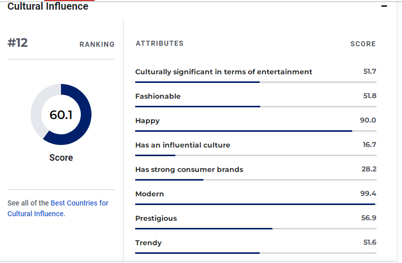The height and width of the screenshot is (263, 402).
Task: Open Best Countries for Cultural Influence link
Action: tap(79, 203)
